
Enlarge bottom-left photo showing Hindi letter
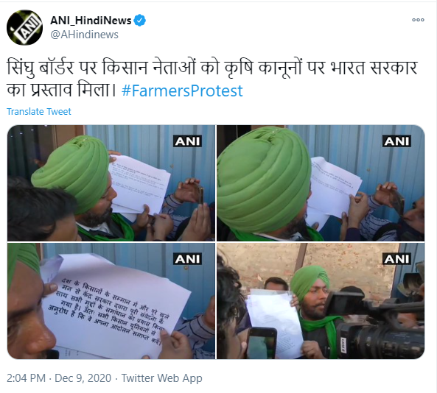[111, 301]
